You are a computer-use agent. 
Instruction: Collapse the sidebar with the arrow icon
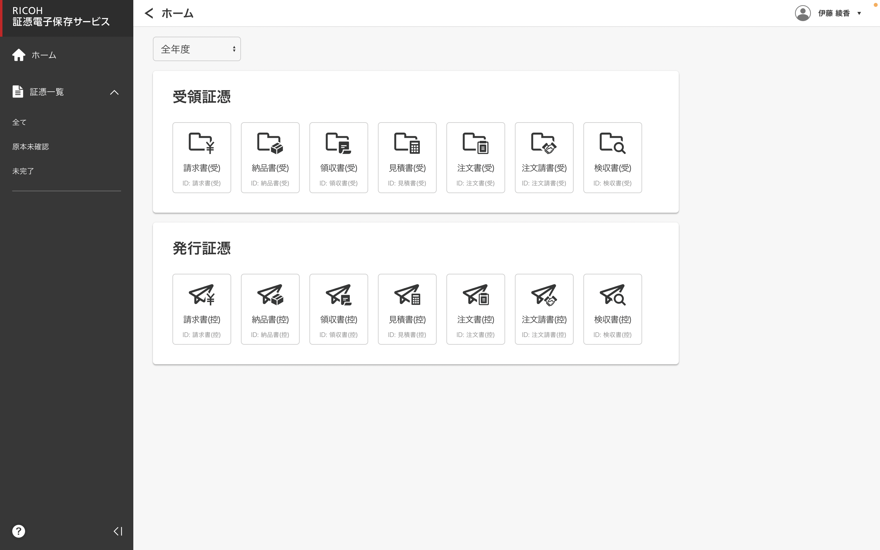[x=117, y=531]
